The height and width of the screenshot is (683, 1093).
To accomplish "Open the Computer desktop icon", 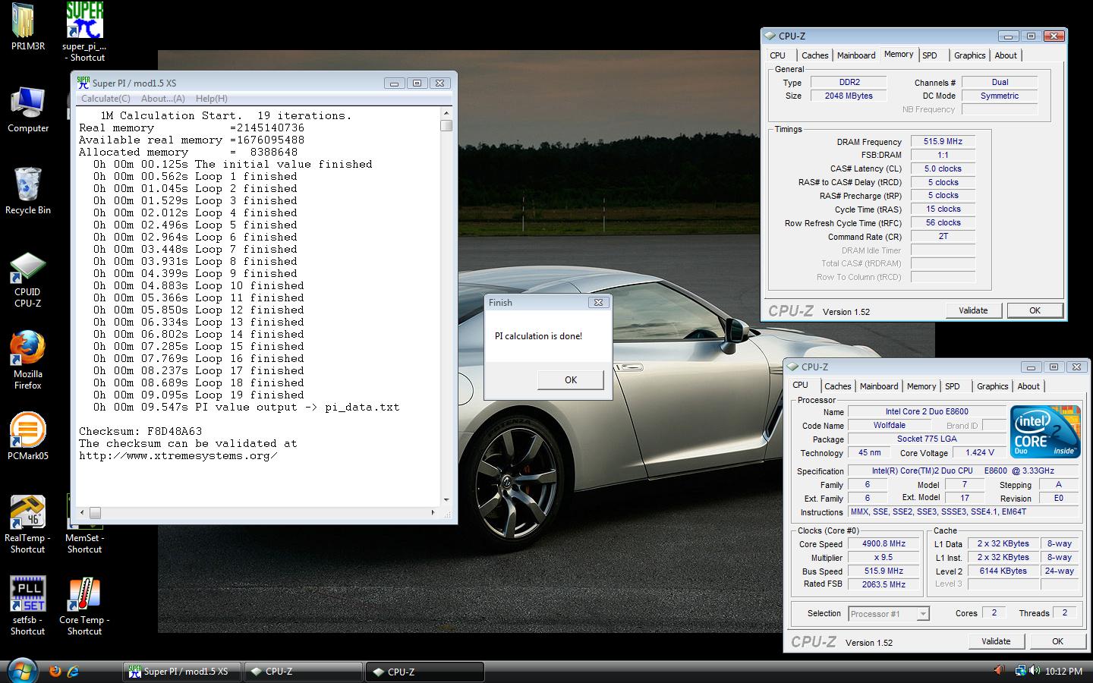I will (28, 110).
